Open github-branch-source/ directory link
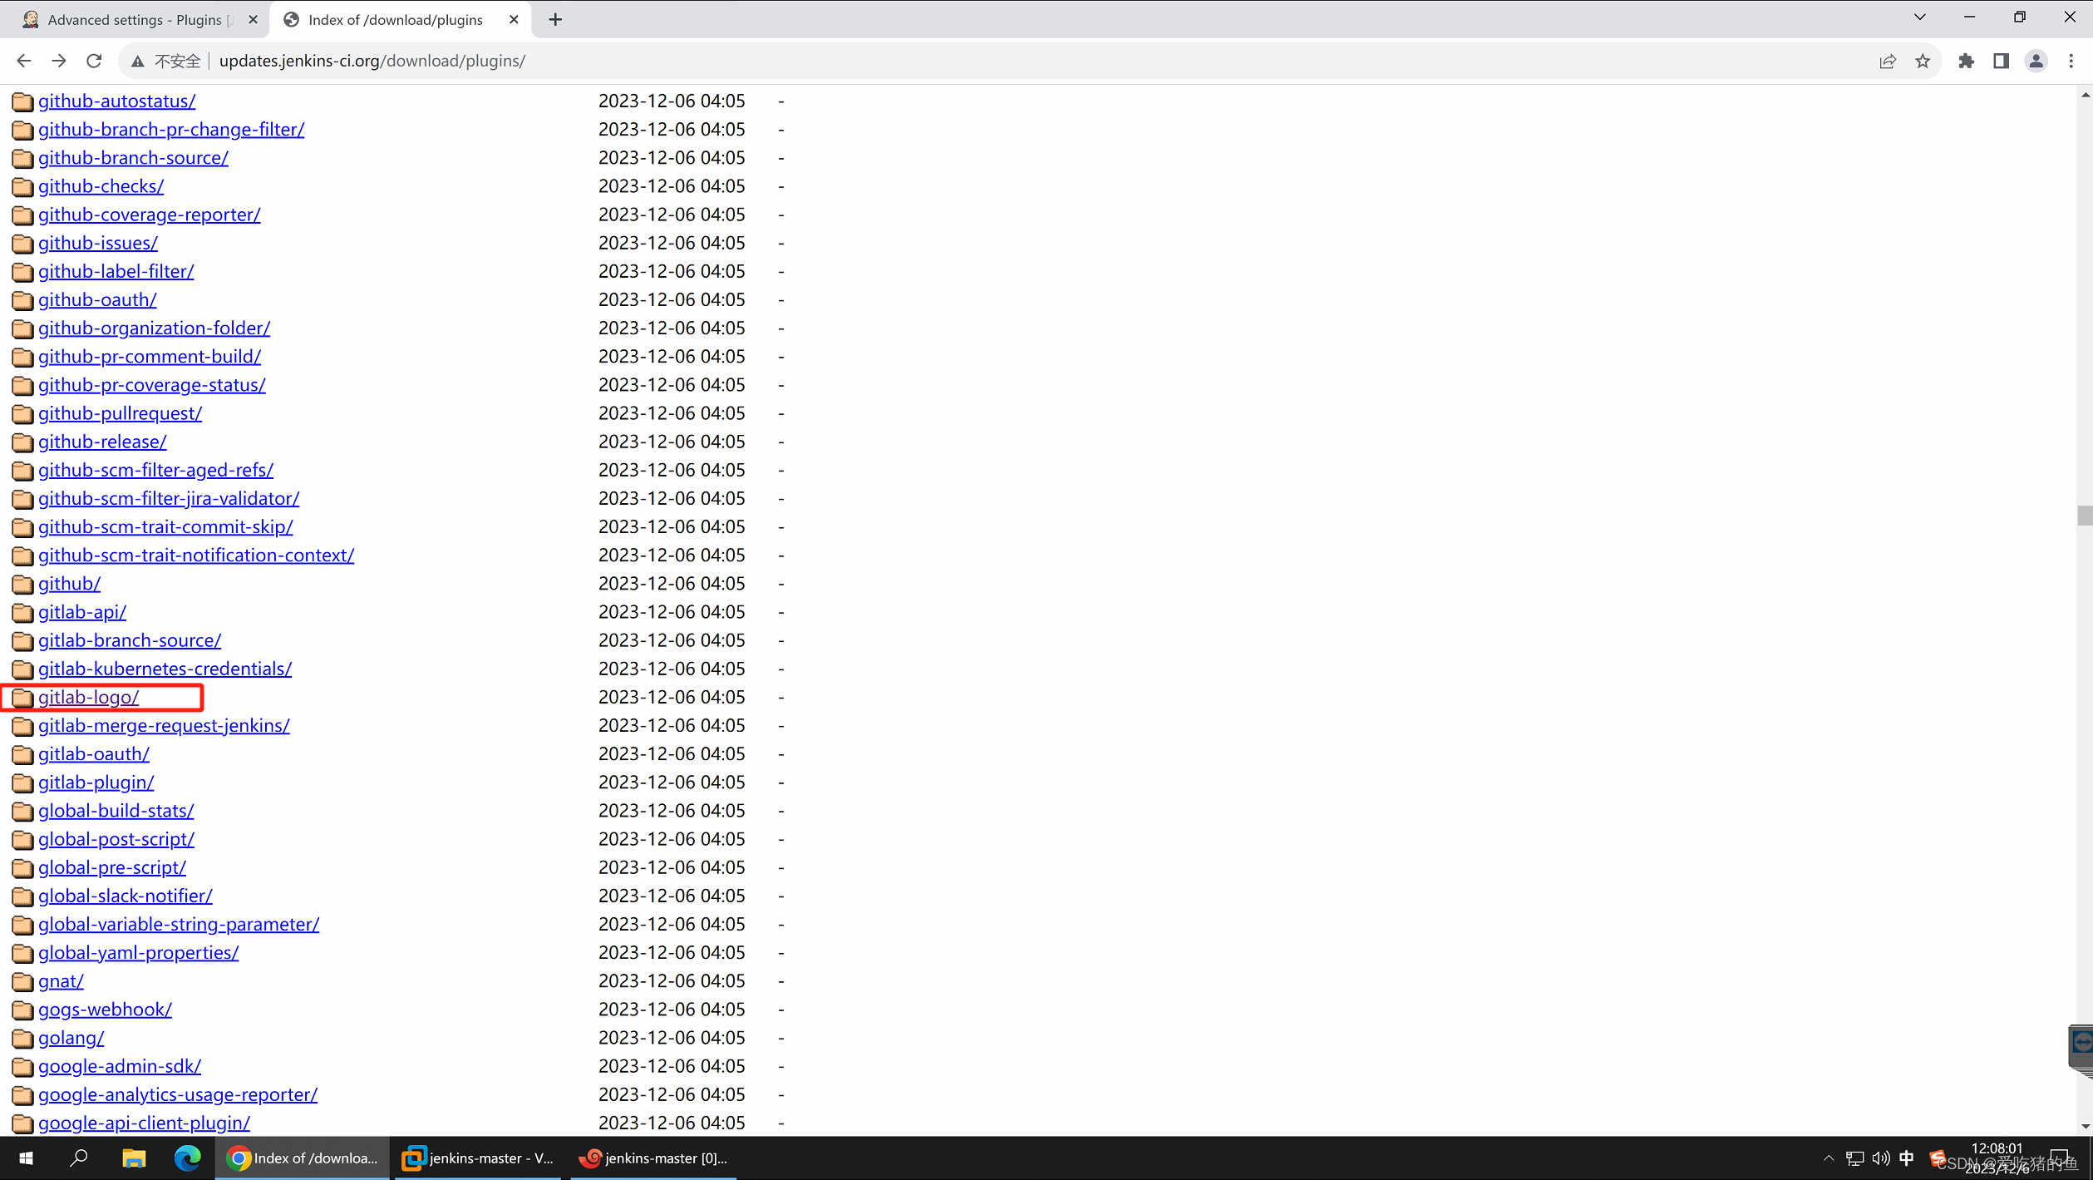 (133, 157)
